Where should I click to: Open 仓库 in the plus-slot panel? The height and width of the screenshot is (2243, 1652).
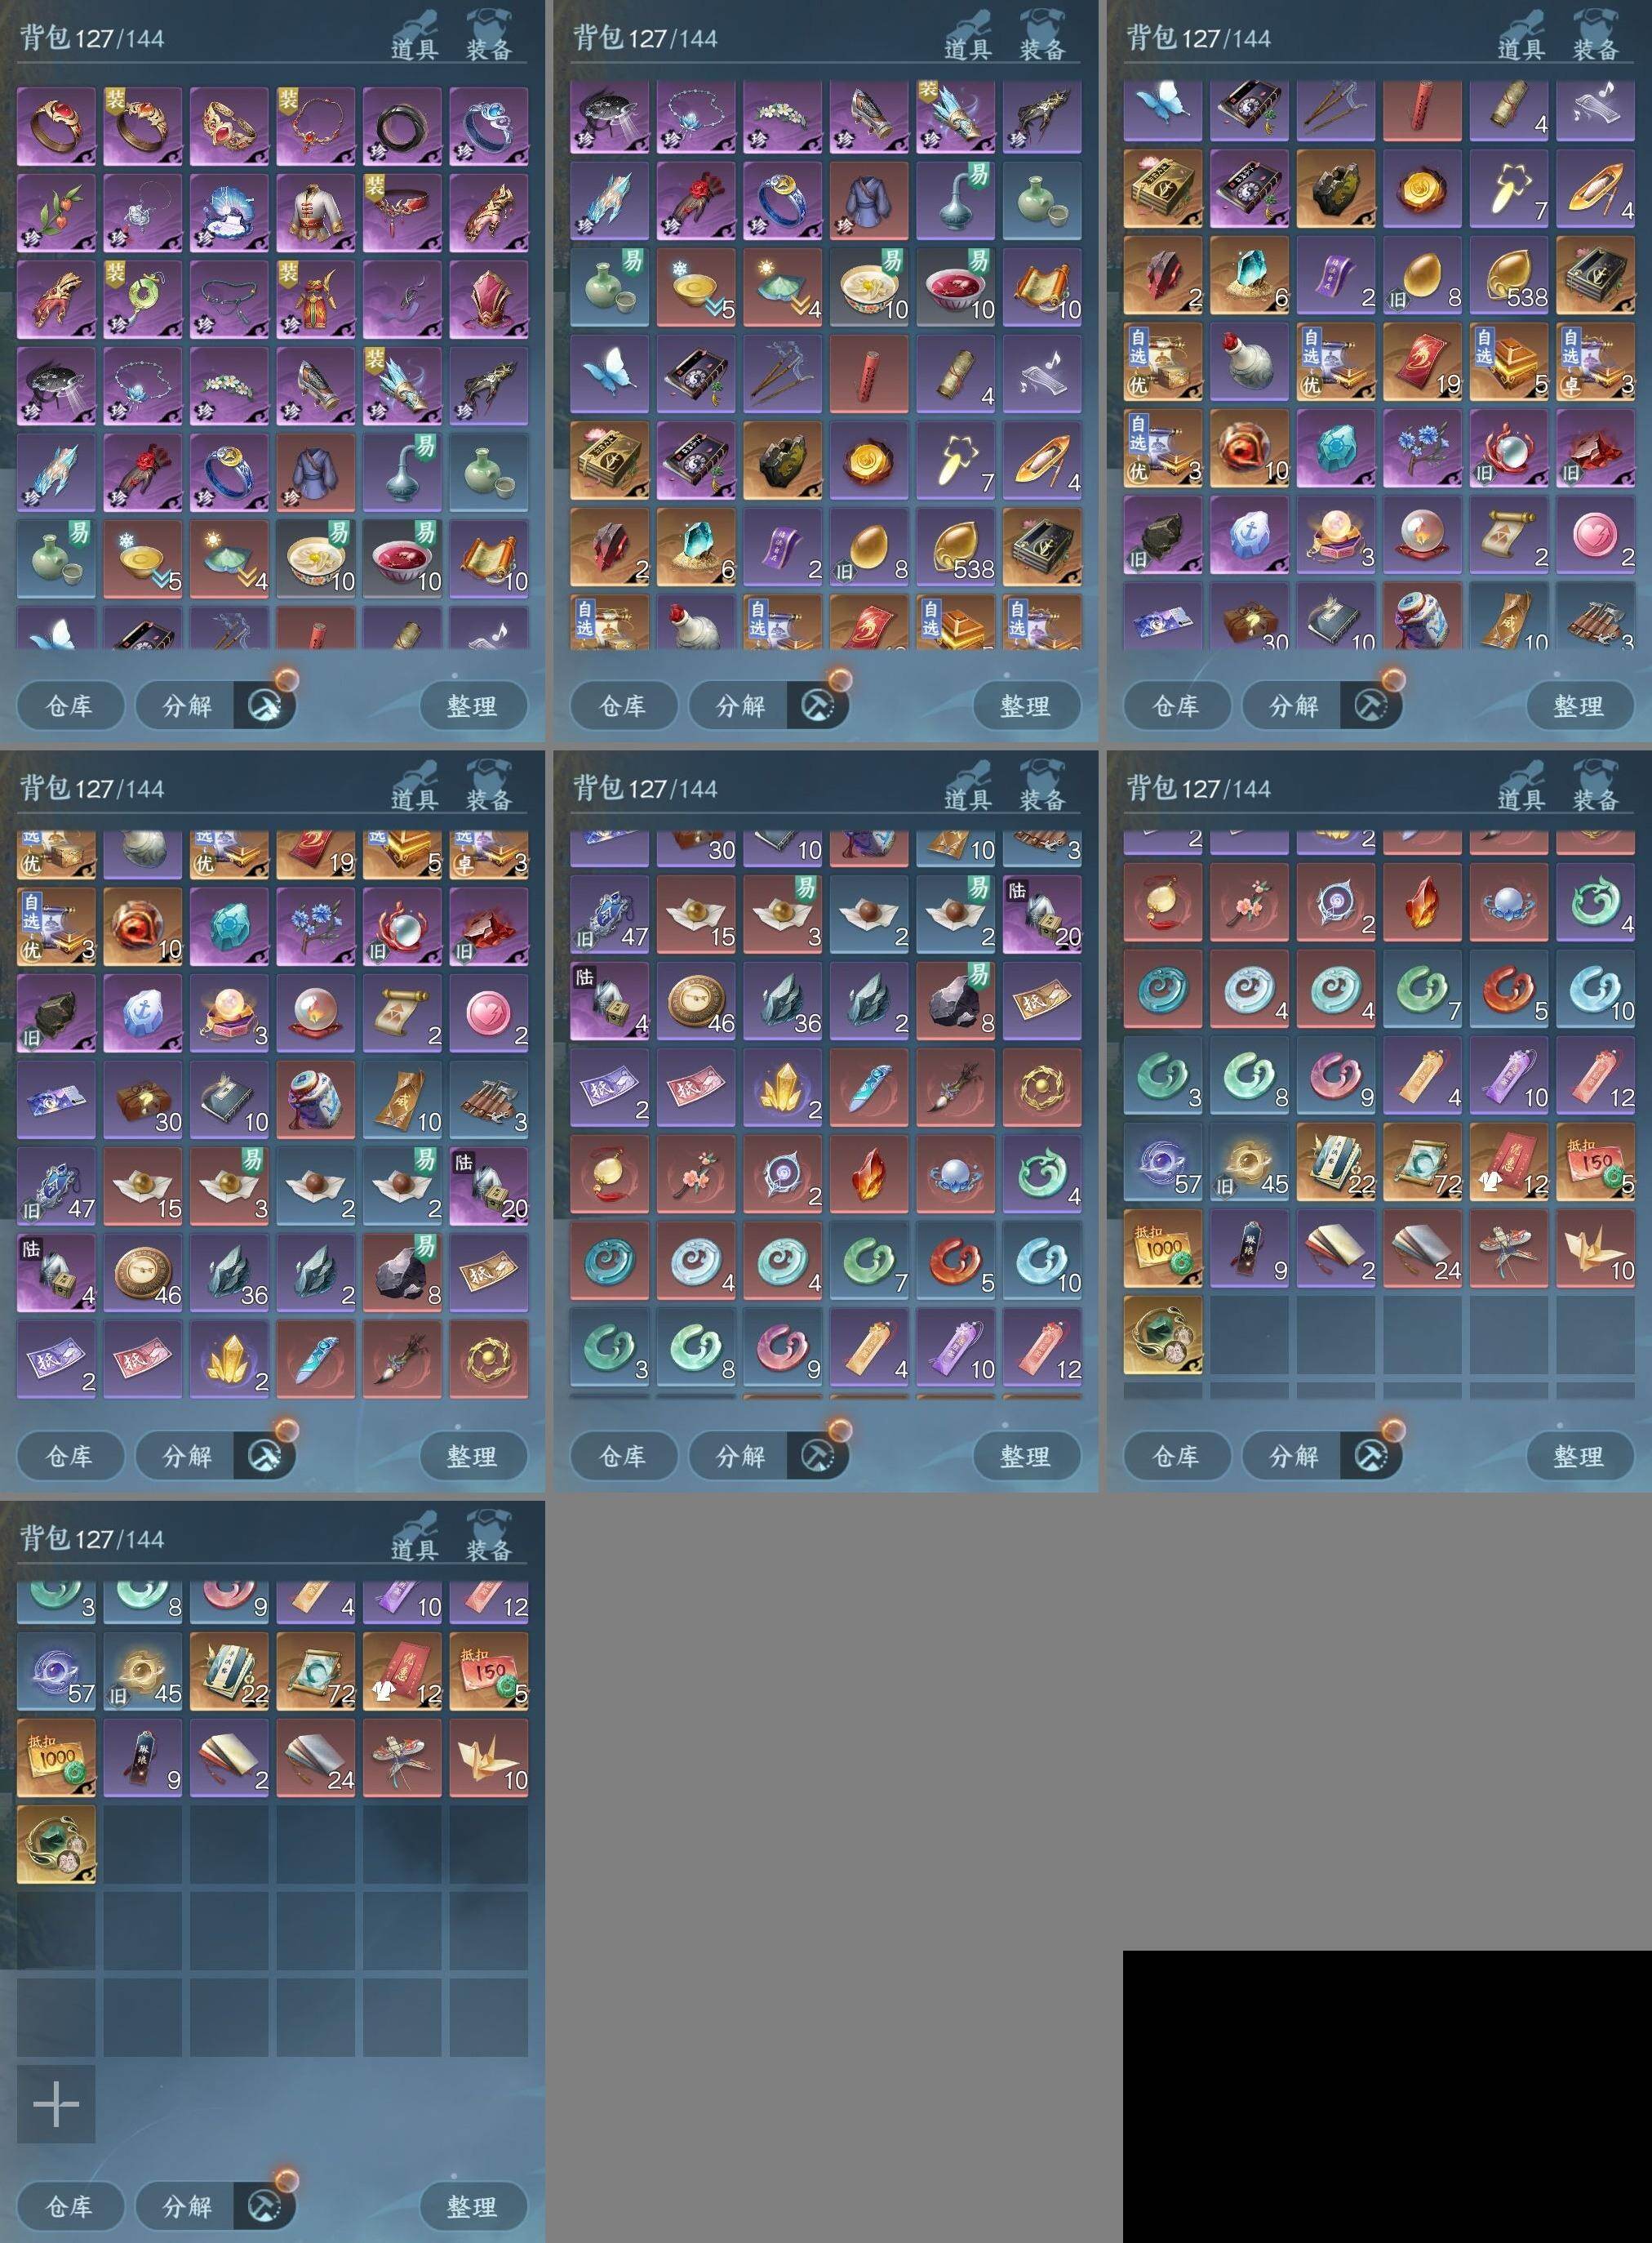[x=70, y=2206]
